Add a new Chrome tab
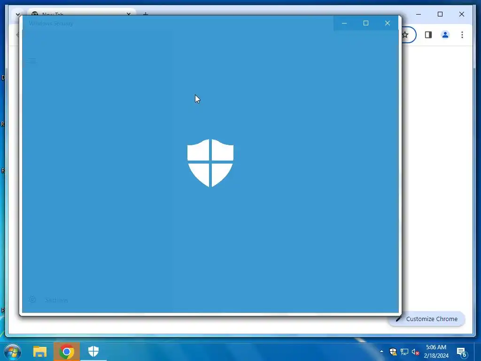The height and width of the screenshot is (361, 481). (146, 14)
